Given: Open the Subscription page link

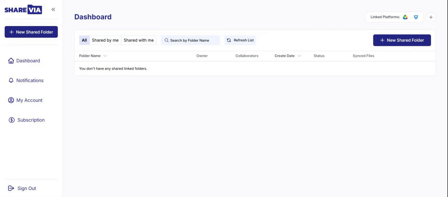Looking at the screenshot, I should tap(31, 120).
